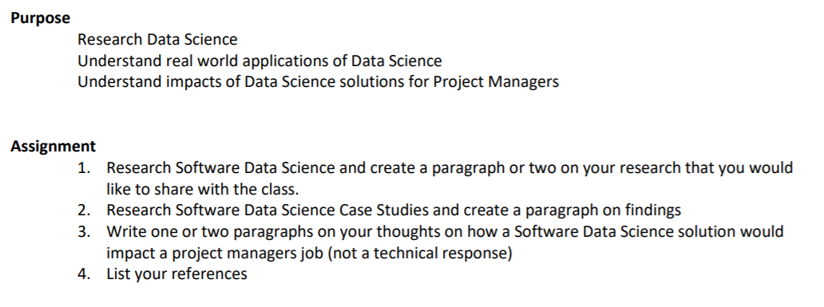This screenshot has height=307, width=824.
Task: Click list number 2 in the Assignment
Action: (84, 211)
